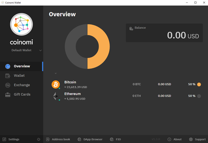The width and height of the screenshot is (208, 143).
Task: Click the Exchange arrows icon
Action: [8, 85]
